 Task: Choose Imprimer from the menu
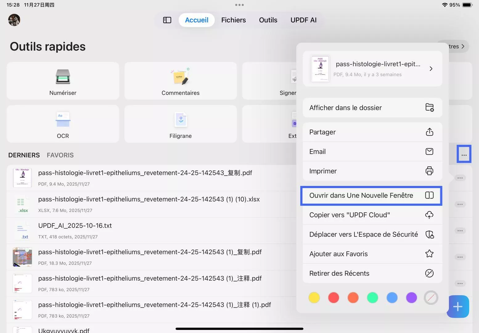click(x=372, y=171)
